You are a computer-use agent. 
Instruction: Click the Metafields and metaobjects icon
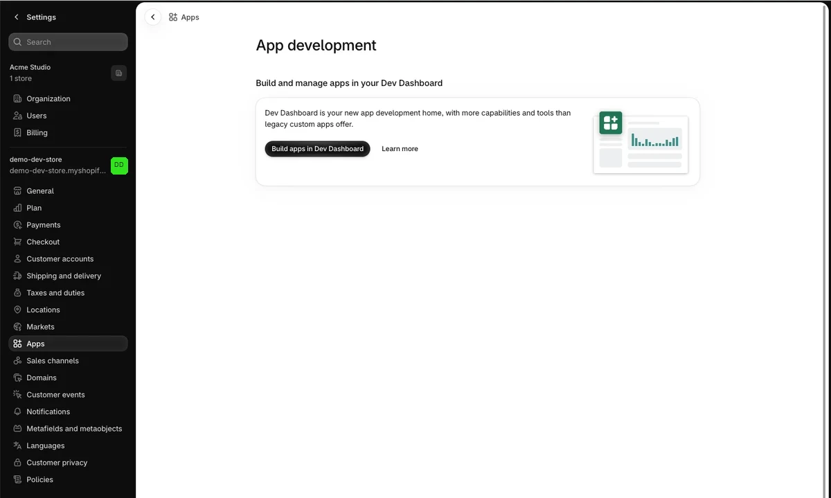tap(18, 429)
